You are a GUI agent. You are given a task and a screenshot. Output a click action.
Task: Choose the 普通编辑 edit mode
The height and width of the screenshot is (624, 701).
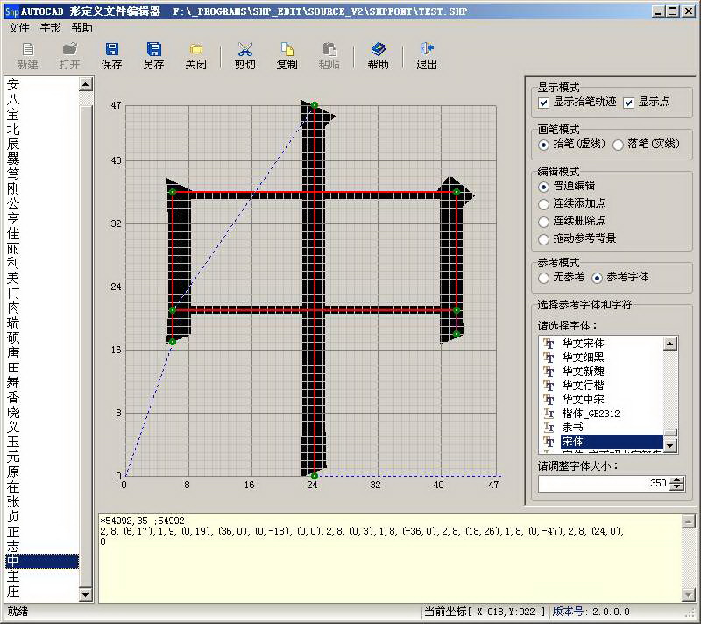tap(543, 187)
